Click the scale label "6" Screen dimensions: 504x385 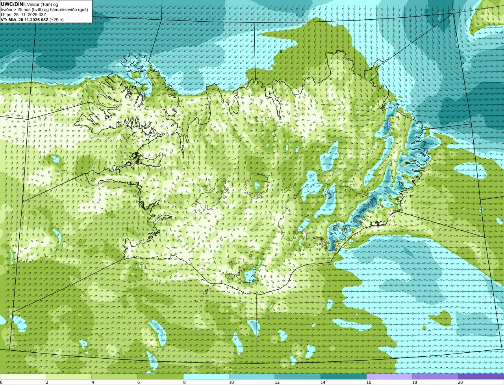pyautogui.click(x=138, y=382)
